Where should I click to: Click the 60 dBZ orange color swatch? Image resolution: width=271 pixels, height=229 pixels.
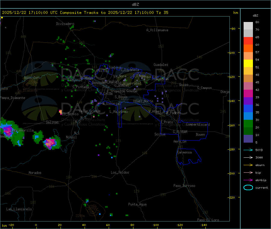click(x=248, y=48)
